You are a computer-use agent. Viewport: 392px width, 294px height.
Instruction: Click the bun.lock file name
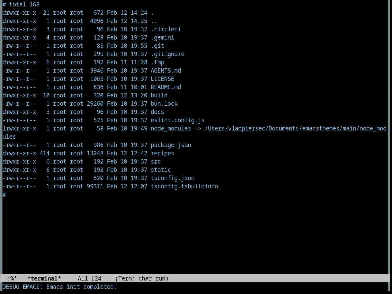(164, 104)
